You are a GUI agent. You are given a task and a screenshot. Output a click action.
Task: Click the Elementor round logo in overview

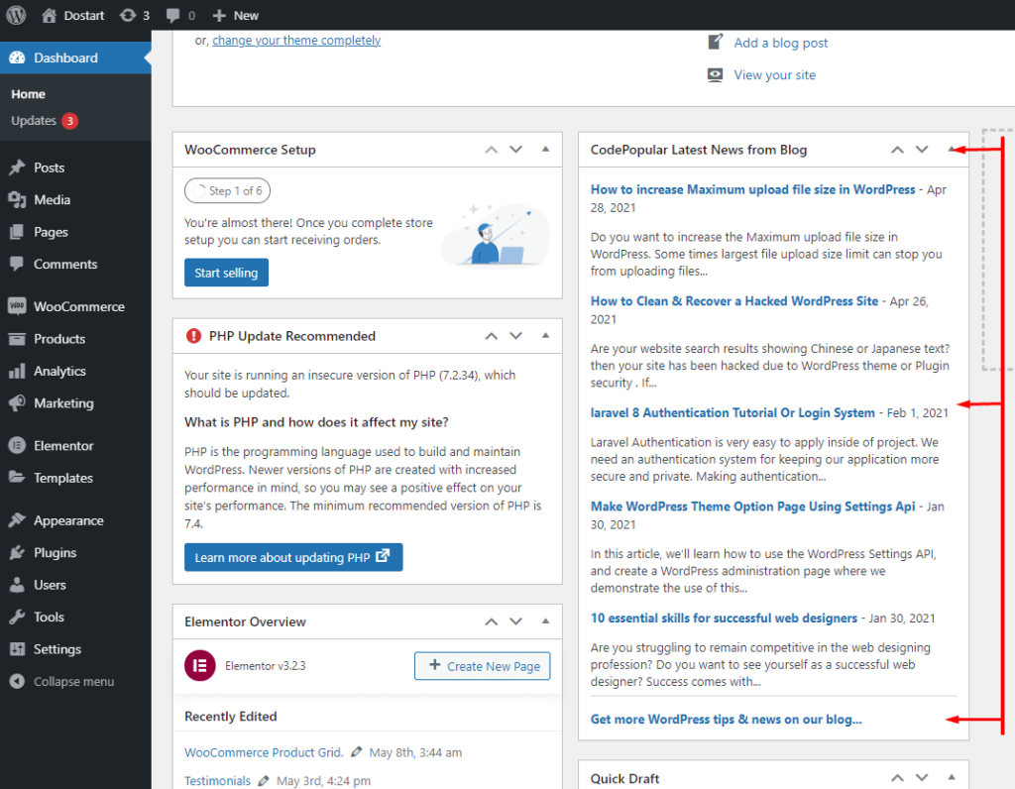[200, 665]
